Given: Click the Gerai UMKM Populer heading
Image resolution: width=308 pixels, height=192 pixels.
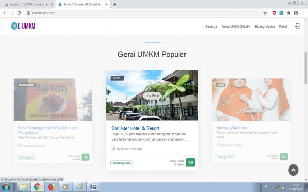Looking at the screenshot, I should point(152,54).
